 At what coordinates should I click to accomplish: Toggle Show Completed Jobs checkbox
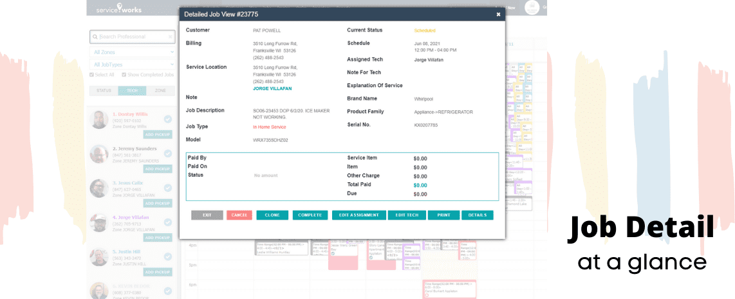(124, 75)
